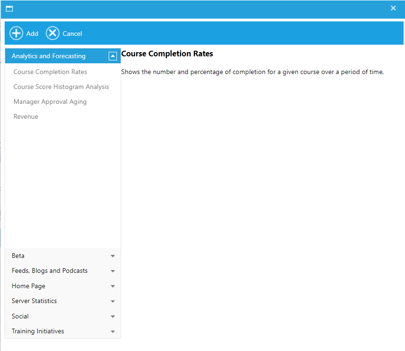405x351 pixels.
Task: Click the window icon in title bar
Action: 9,8
